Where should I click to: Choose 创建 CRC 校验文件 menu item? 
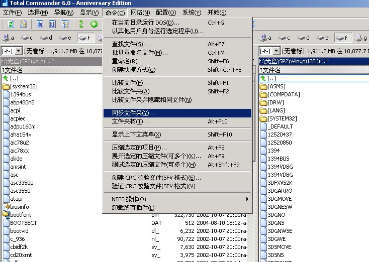[x=177, y=178]
